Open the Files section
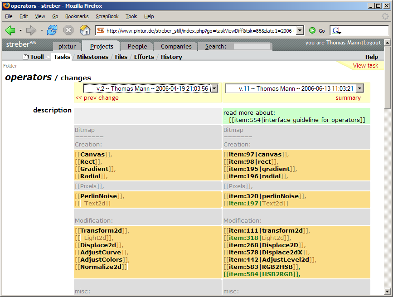The width and height of the screenshot is (393, 297). coord(121,57)
